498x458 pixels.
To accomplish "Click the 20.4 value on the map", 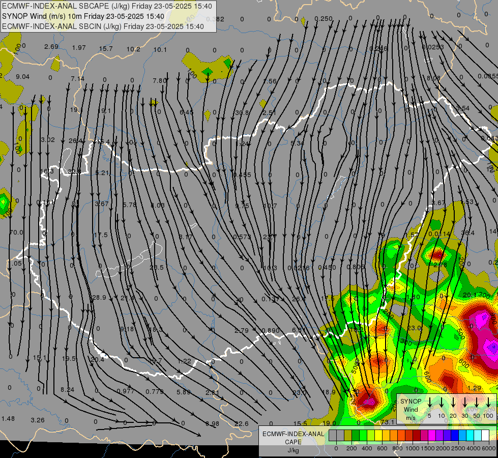I will [x=97, y=359].
